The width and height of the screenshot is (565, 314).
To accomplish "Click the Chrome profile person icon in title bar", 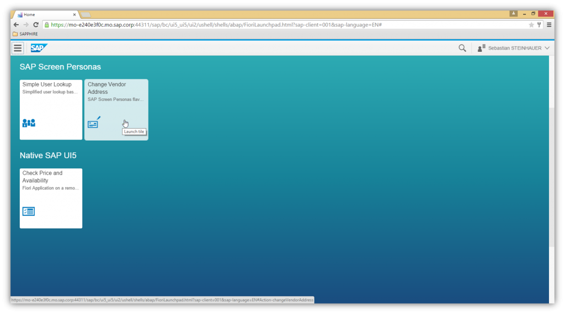I will click(514, 13).
